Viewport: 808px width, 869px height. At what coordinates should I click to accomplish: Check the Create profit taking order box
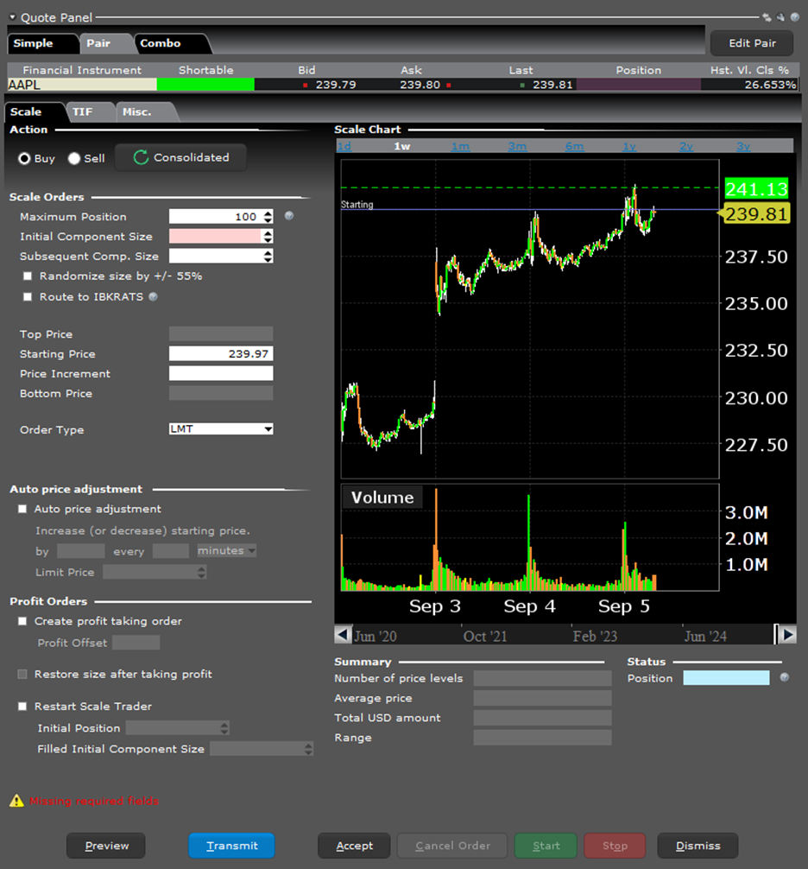coord(22,621)
